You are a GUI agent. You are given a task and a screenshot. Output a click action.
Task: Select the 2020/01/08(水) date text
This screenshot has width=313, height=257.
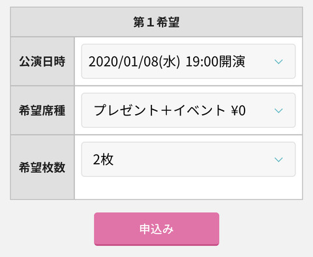[x=134, y=61]
